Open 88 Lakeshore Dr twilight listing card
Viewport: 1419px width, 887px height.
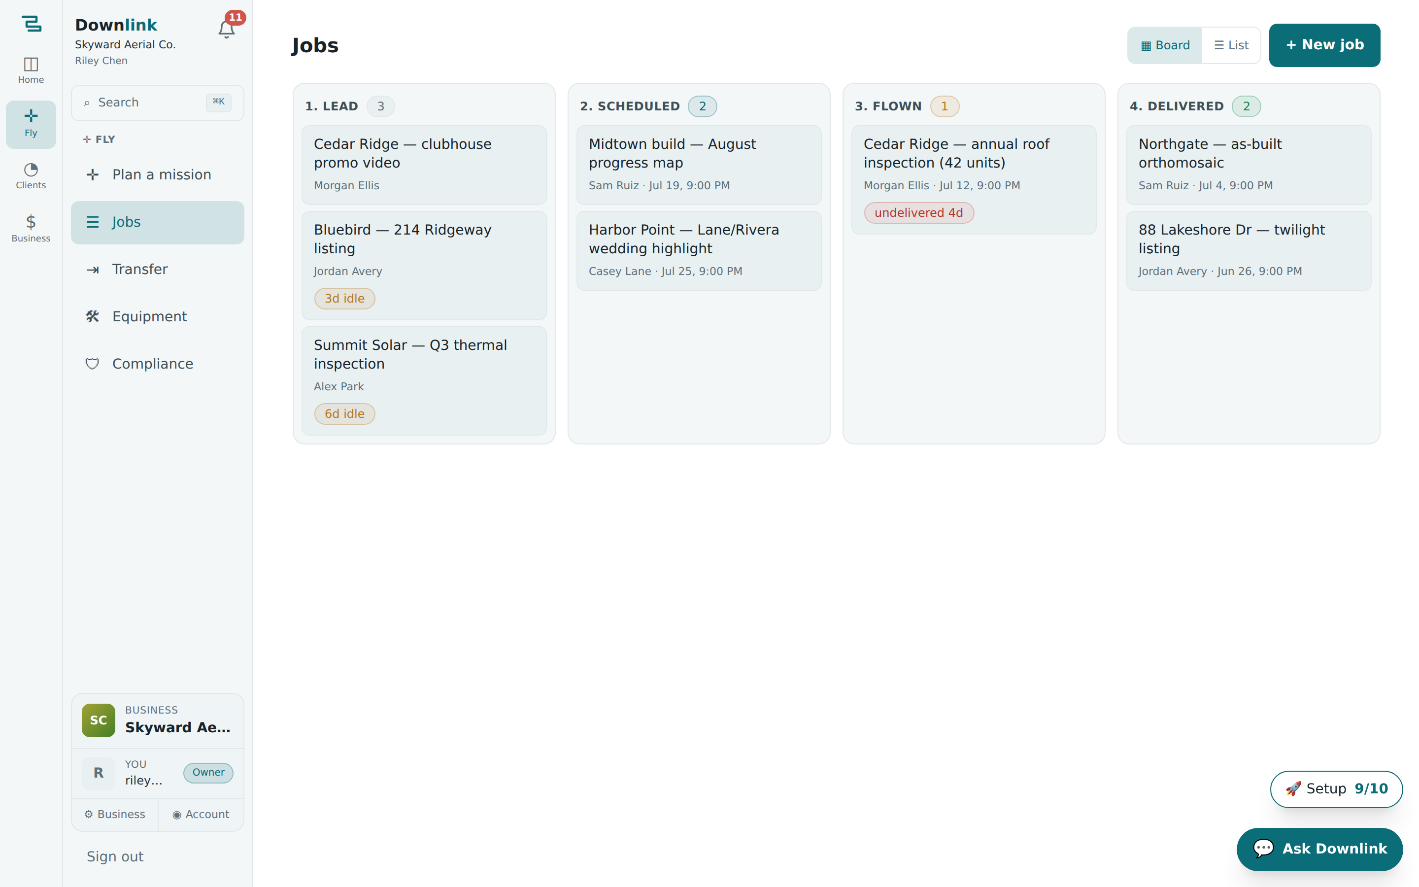tap(1249, 250)
